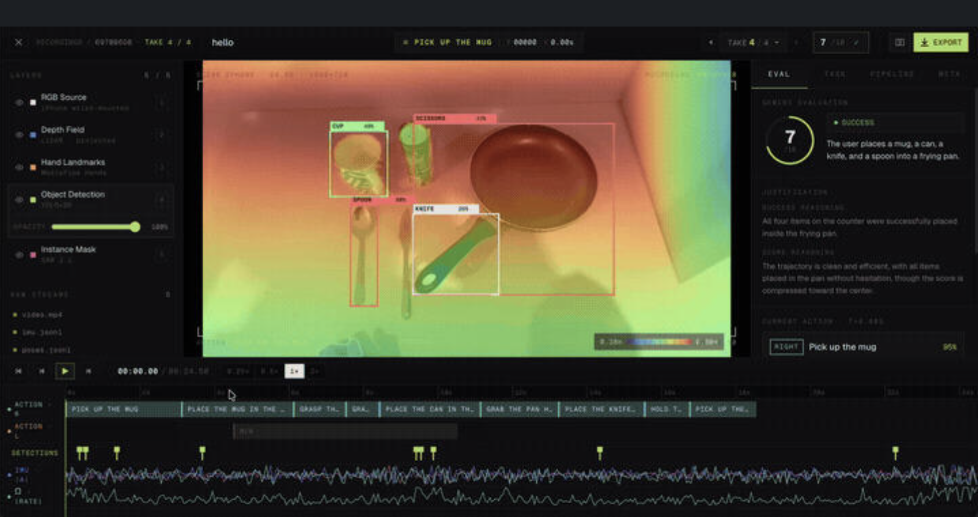978x517 pixels.
Task: Select 'Place the mug in the' timeline segment
Action: (x=238, y=409)
